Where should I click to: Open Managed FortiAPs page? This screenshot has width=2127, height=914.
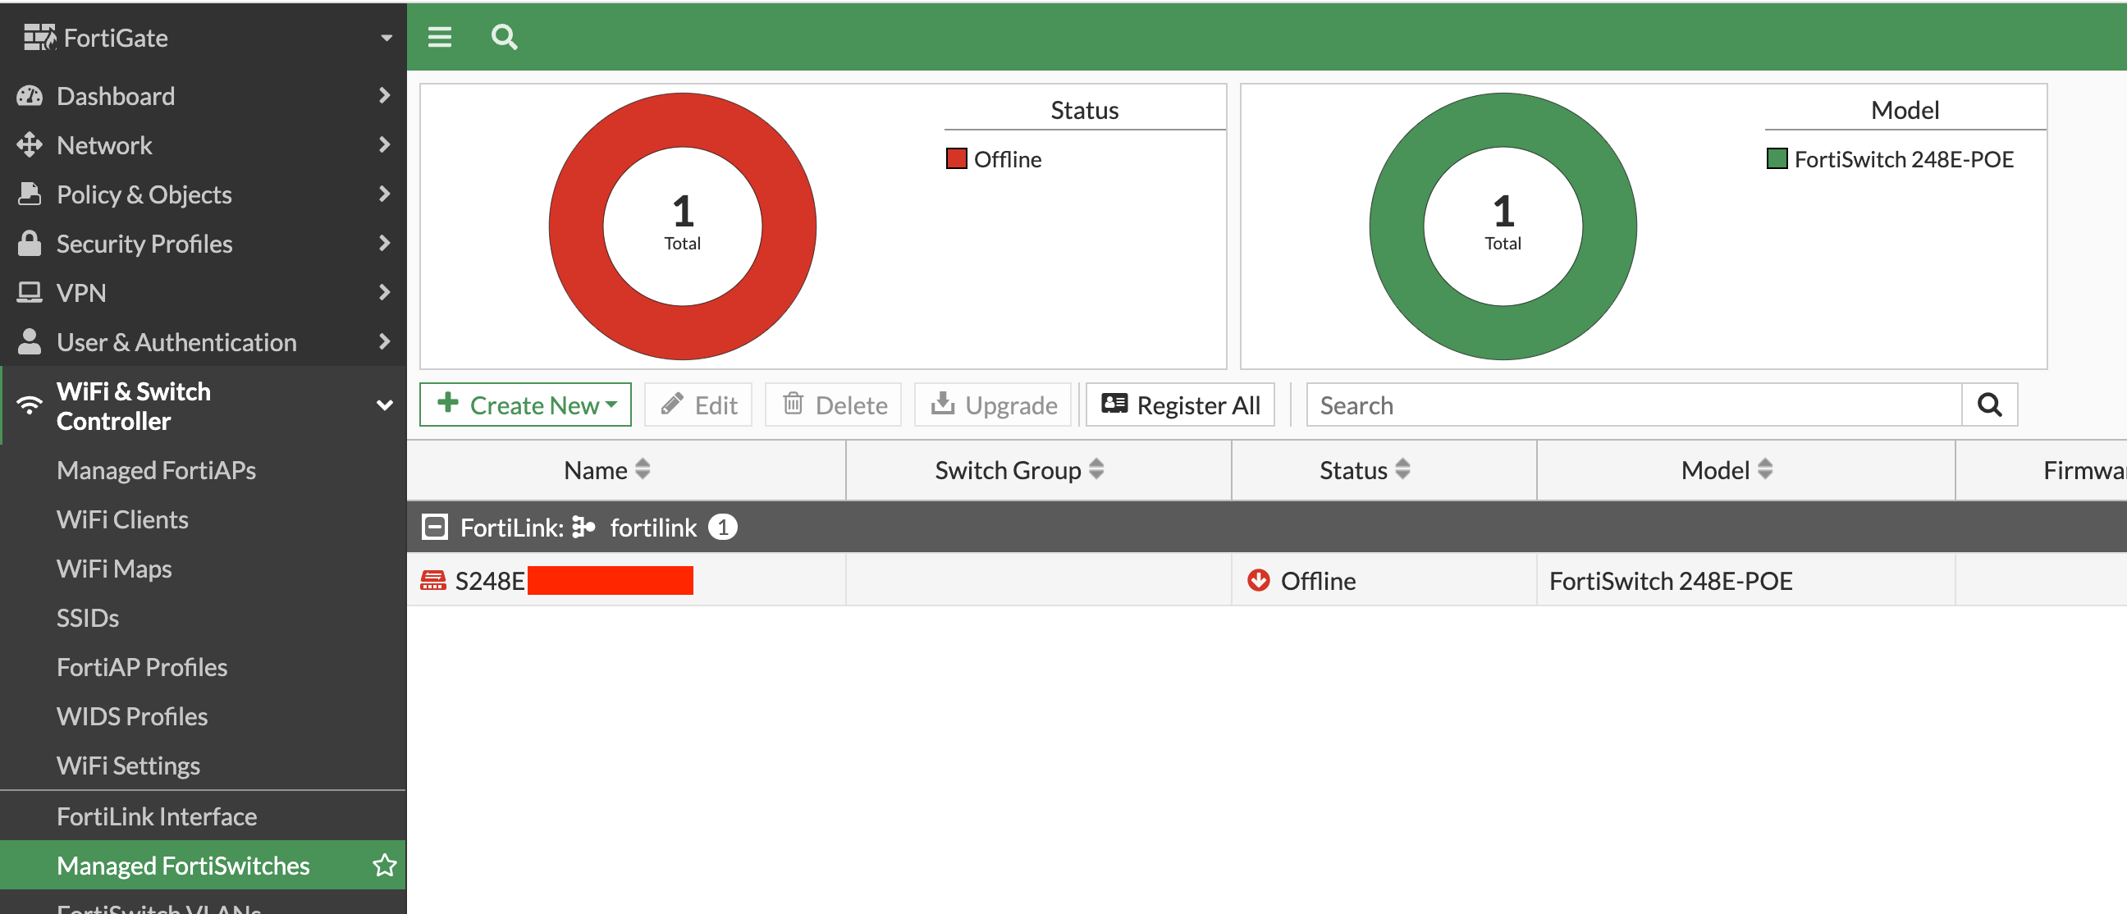(156, 470)
